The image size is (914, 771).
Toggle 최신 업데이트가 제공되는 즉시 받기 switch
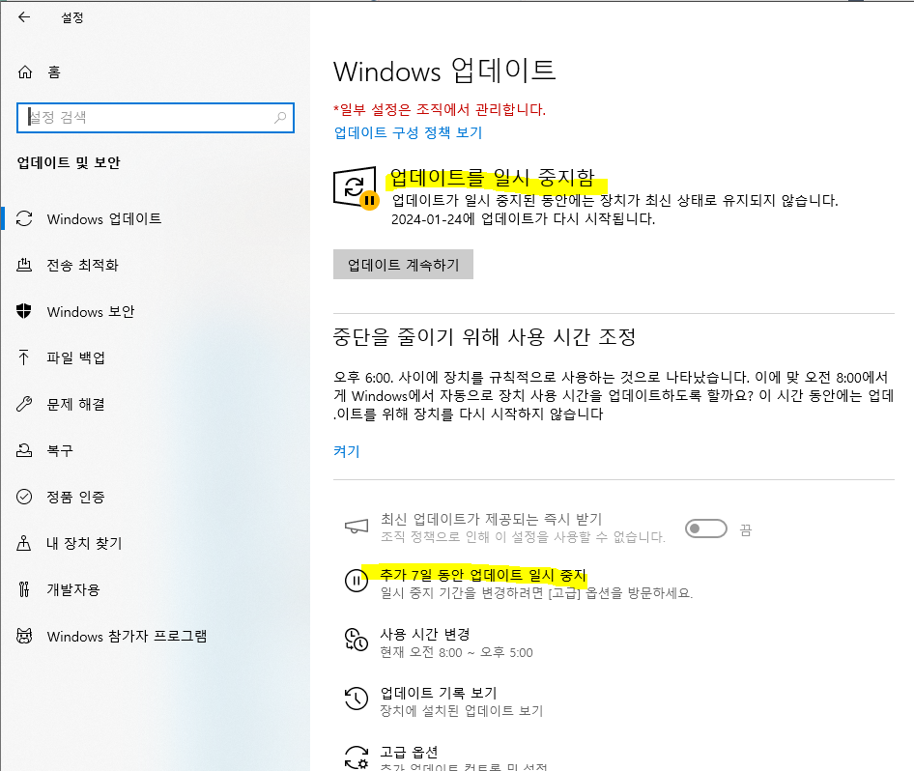pos(706,529)
